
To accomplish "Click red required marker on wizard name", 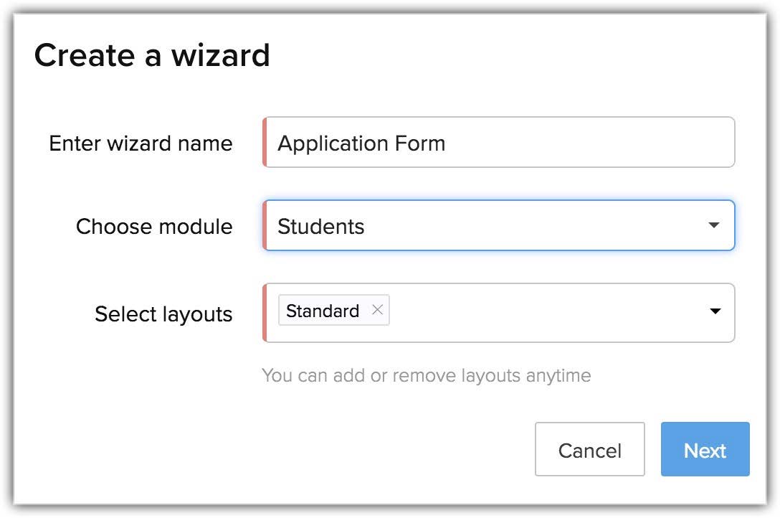I will [x=265, y=143].
